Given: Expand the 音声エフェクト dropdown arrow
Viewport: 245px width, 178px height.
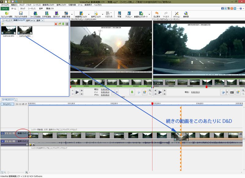Looking at the screenshot, I should pyautogui.click(x=103, y=14).
